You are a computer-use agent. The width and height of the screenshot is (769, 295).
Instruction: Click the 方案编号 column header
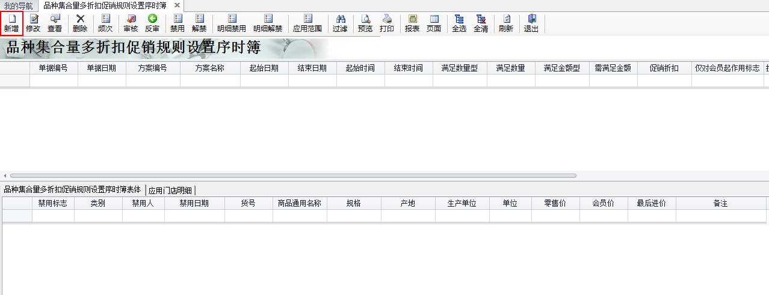tap(153, 68)
